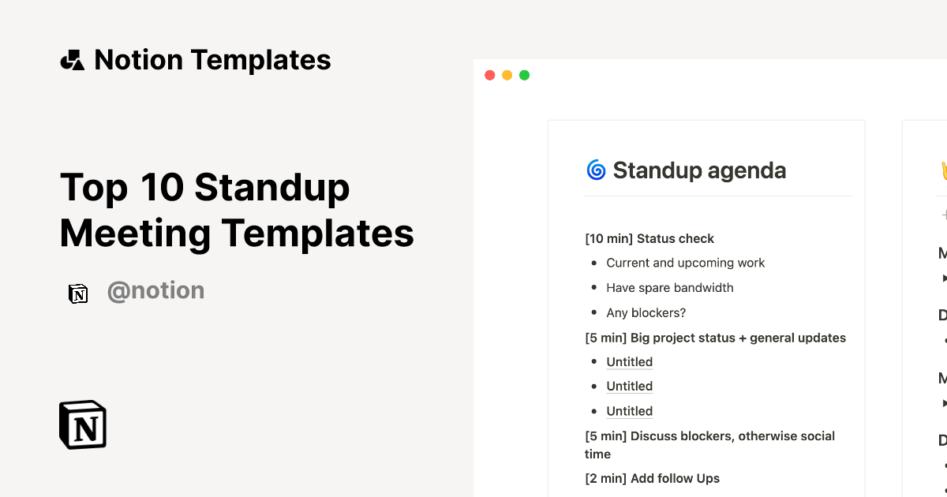Click the bullet beside Any blockers?
This screenshot has width=947, height=497.
coord(594,312)
